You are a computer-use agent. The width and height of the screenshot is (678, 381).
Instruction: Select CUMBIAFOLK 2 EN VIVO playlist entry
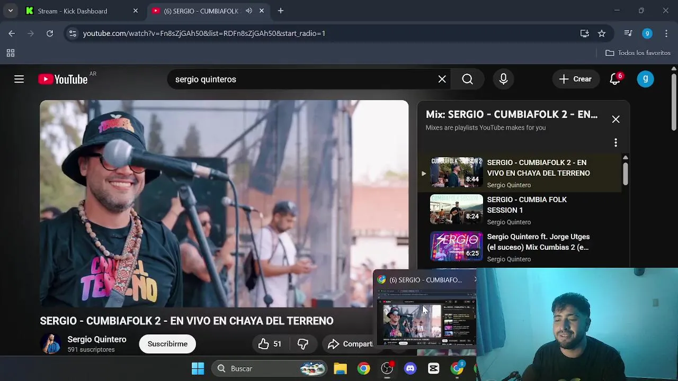[519, 173]
